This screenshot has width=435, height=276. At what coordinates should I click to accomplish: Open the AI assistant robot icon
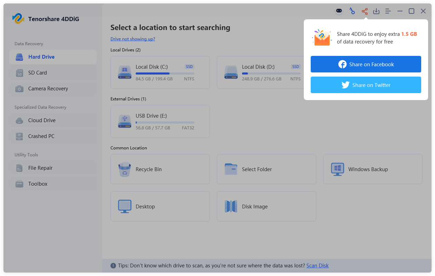(x=339, y=11)
